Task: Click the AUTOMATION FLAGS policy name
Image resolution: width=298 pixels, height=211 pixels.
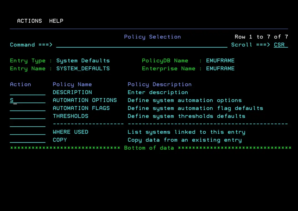Action: (x=81, y=108)
